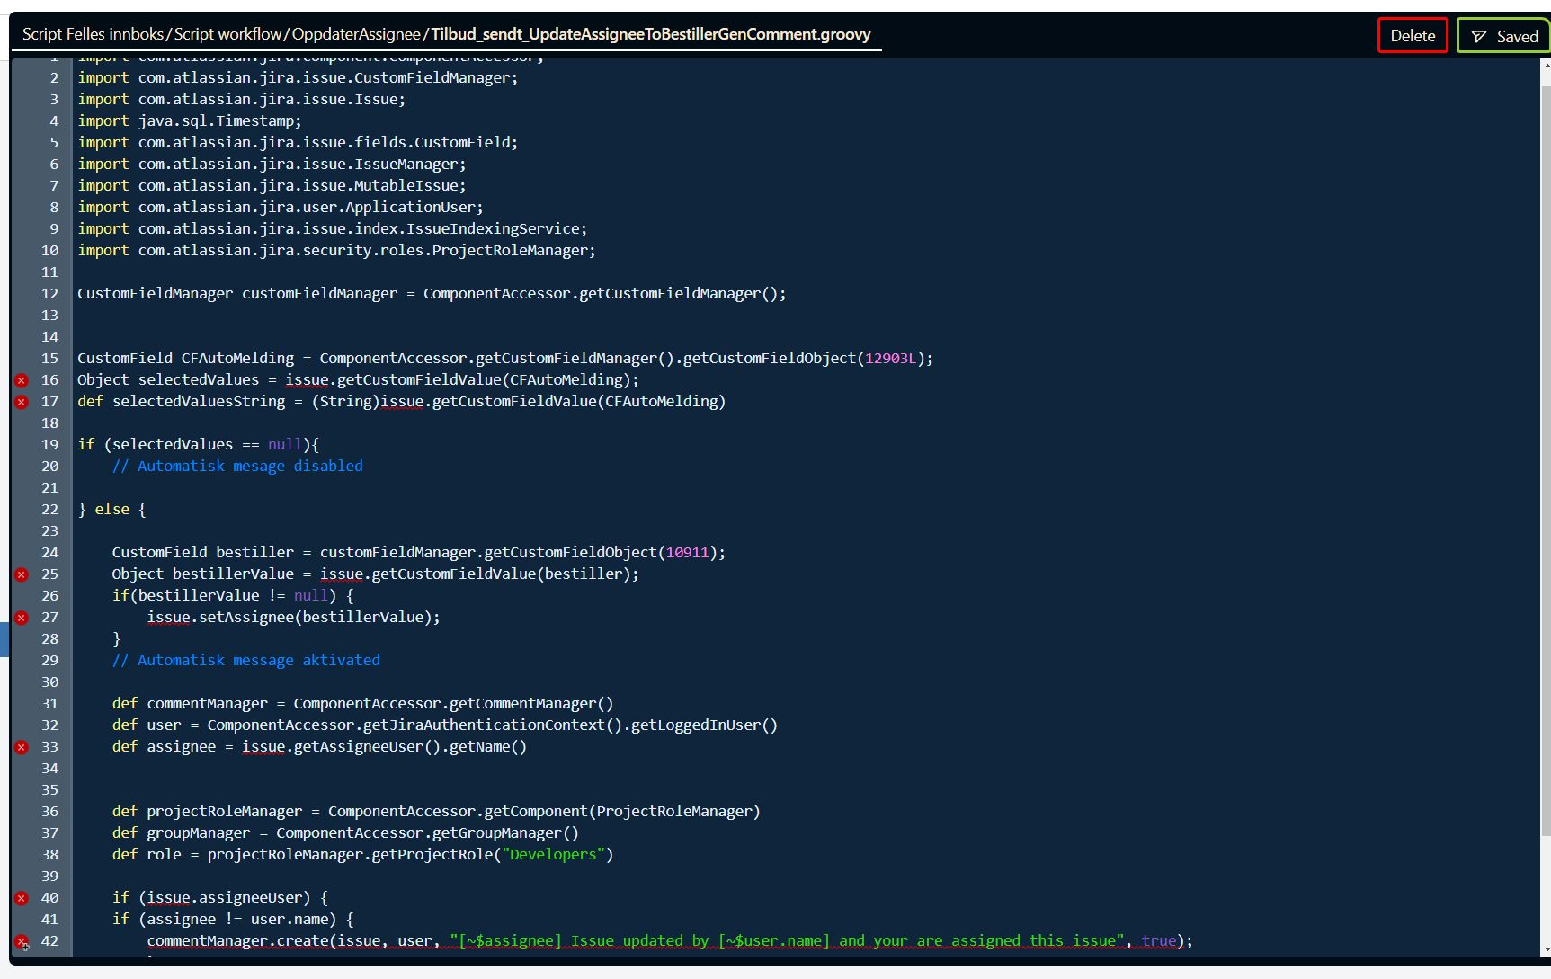This screenshot has width=1551, height=979.
Task: Click the comment 'Automatisk mesage disabled'
Action: 237,467
